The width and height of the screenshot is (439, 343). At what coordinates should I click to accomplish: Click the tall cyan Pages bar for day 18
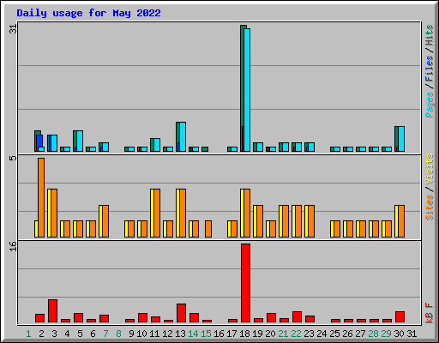(247, 90)
